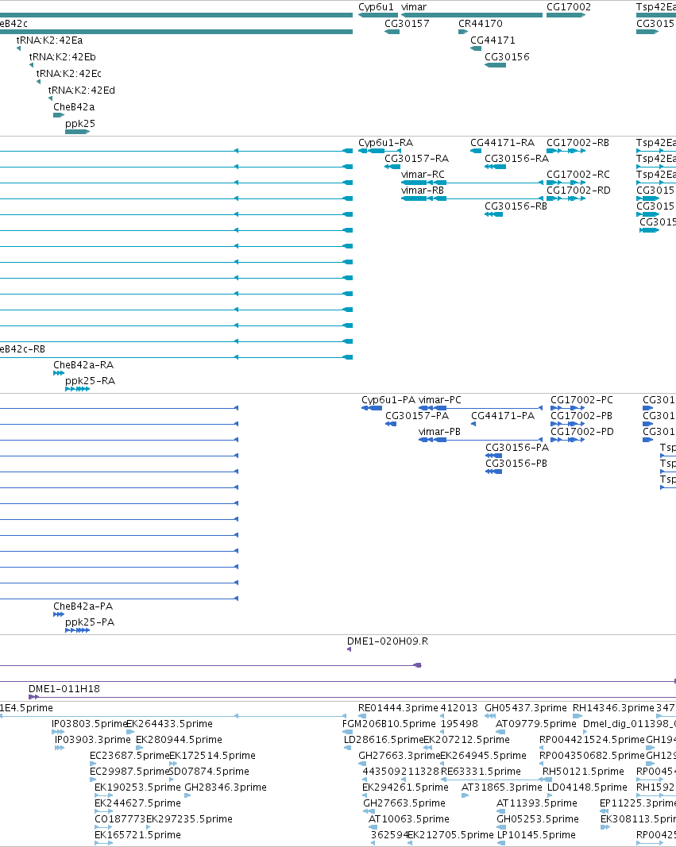The image size is (676, 847).
Task: Select the vimar-PC CDS label
Action: 440,400
